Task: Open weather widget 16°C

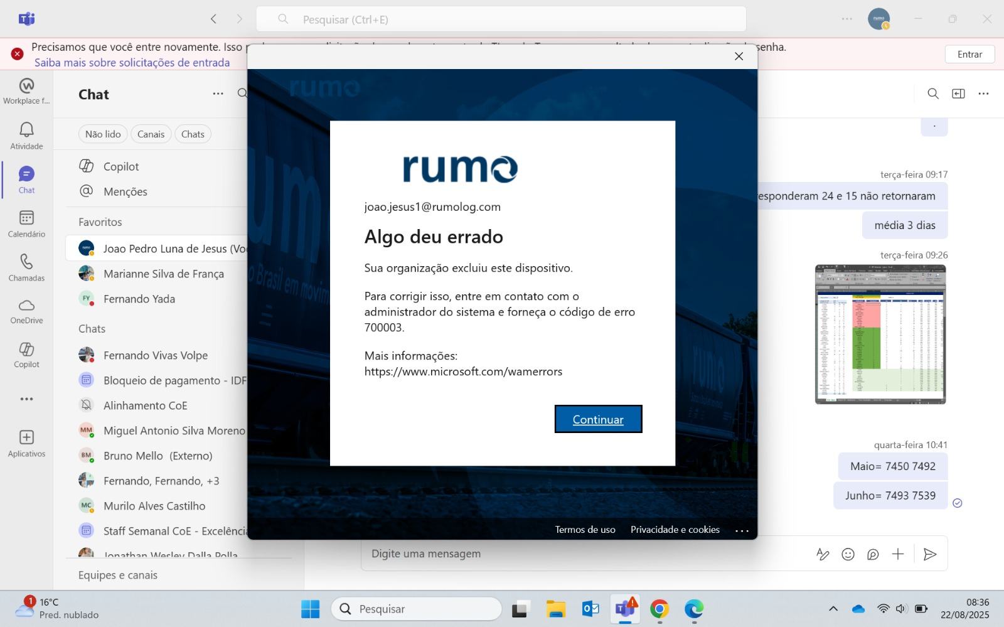Action: coord(58,608)
